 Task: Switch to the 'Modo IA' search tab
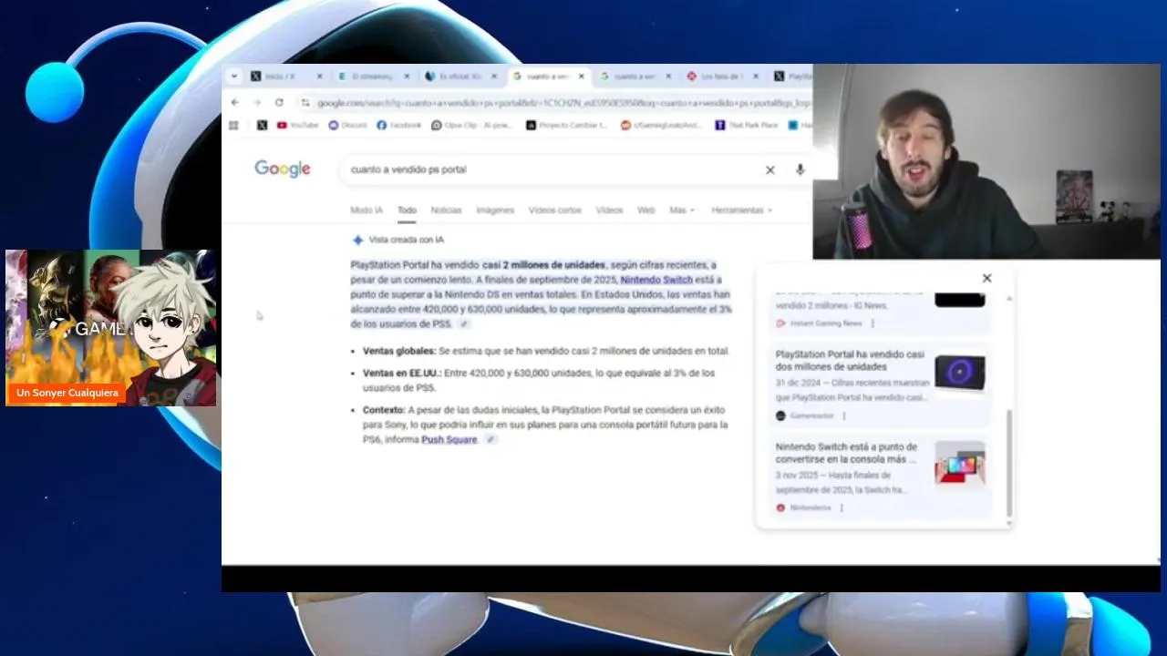point(367,210)
